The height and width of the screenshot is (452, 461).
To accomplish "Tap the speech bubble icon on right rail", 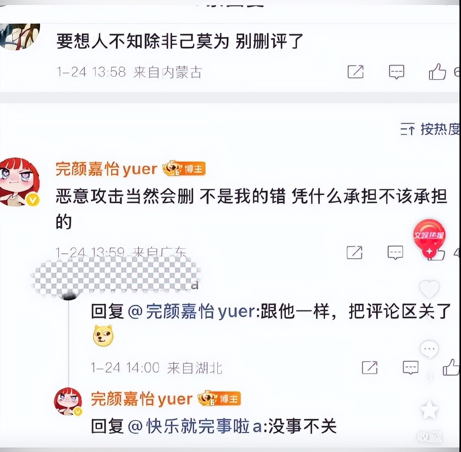I will [x=430, y=349].
